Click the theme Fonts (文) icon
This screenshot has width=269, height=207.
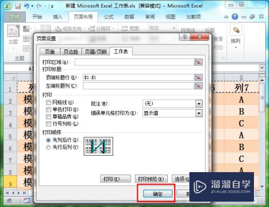point(26,39)
